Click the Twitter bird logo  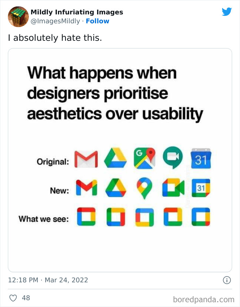click(x=227, y=12)
